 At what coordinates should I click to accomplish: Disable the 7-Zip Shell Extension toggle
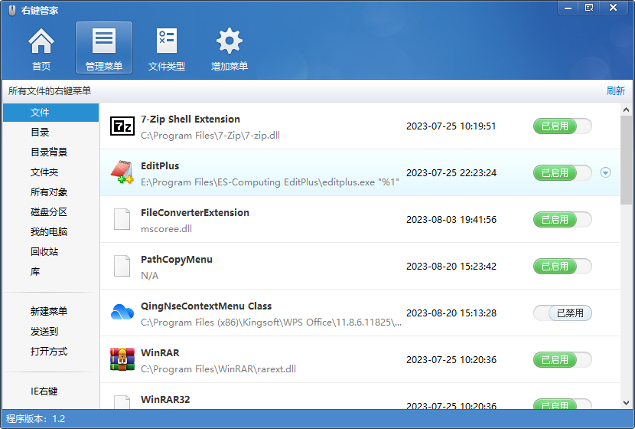pyautogui.click(x=562, y=126)
